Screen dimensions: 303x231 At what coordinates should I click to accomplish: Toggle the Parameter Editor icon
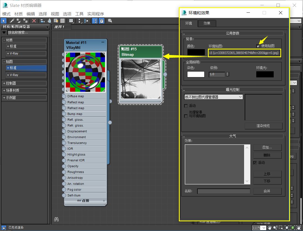click(102, 21)
